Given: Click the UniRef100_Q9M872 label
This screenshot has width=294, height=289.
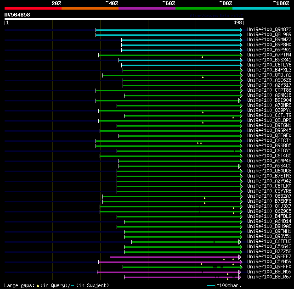Looking at the screenshot, I should point(269,29).
